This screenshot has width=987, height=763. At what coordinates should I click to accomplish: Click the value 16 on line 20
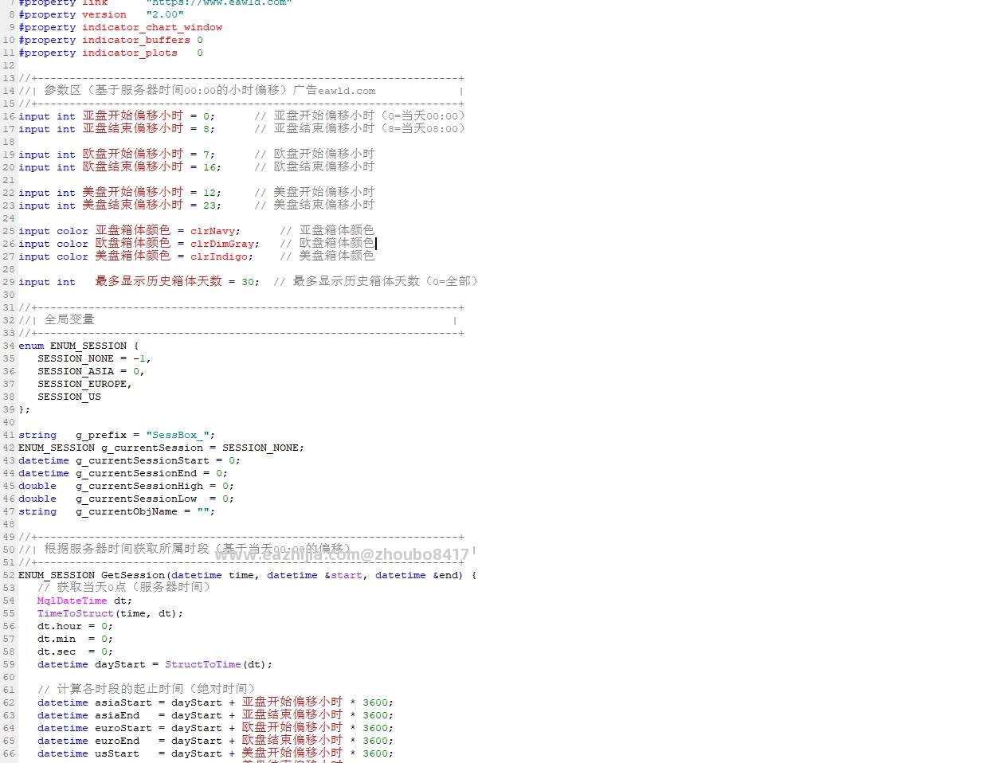coord(210,167)
